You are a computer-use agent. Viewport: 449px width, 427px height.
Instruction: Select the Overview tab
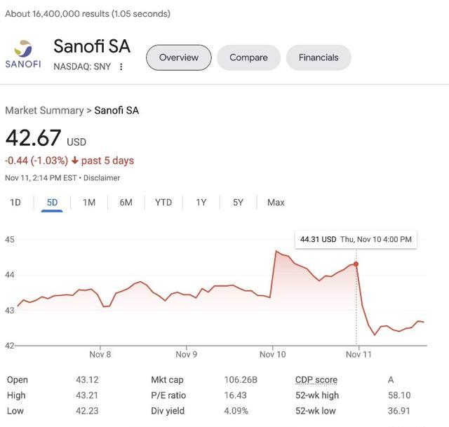(178, 57)
